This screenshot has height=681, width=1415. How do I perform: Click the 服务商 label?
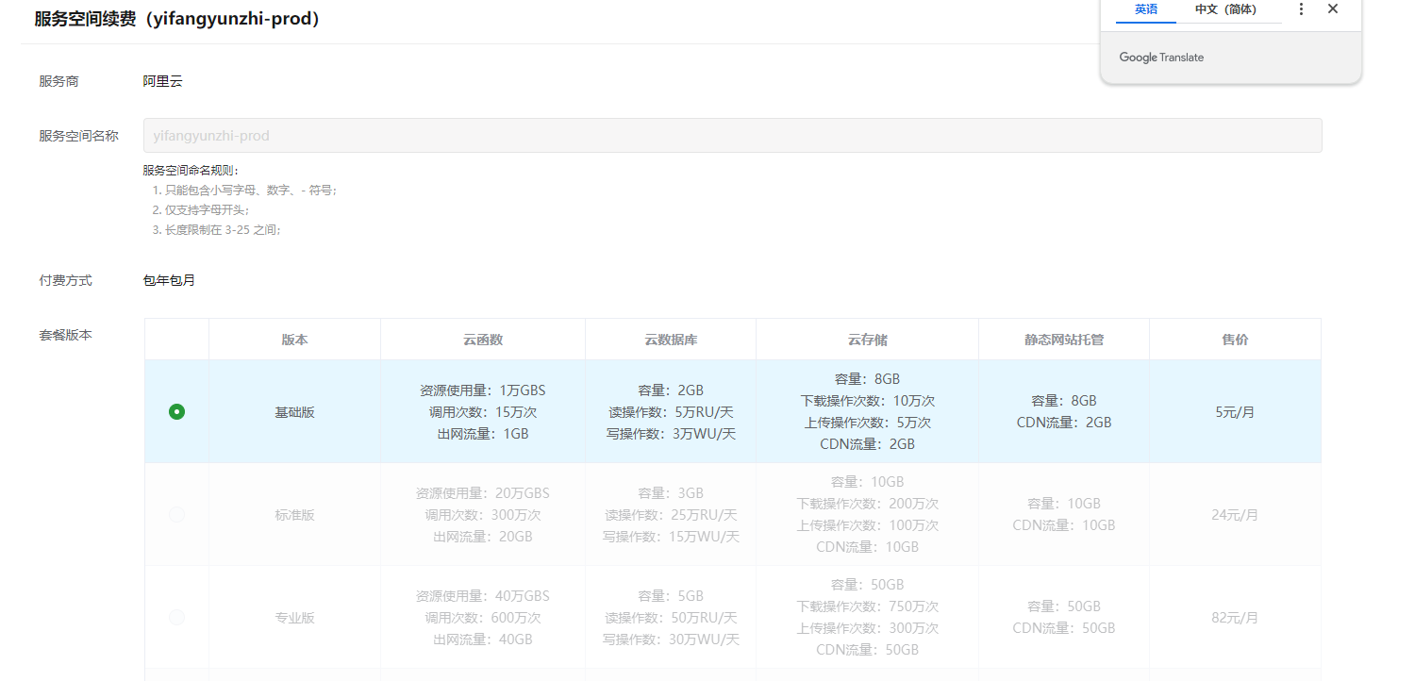[x=58, y=81]
